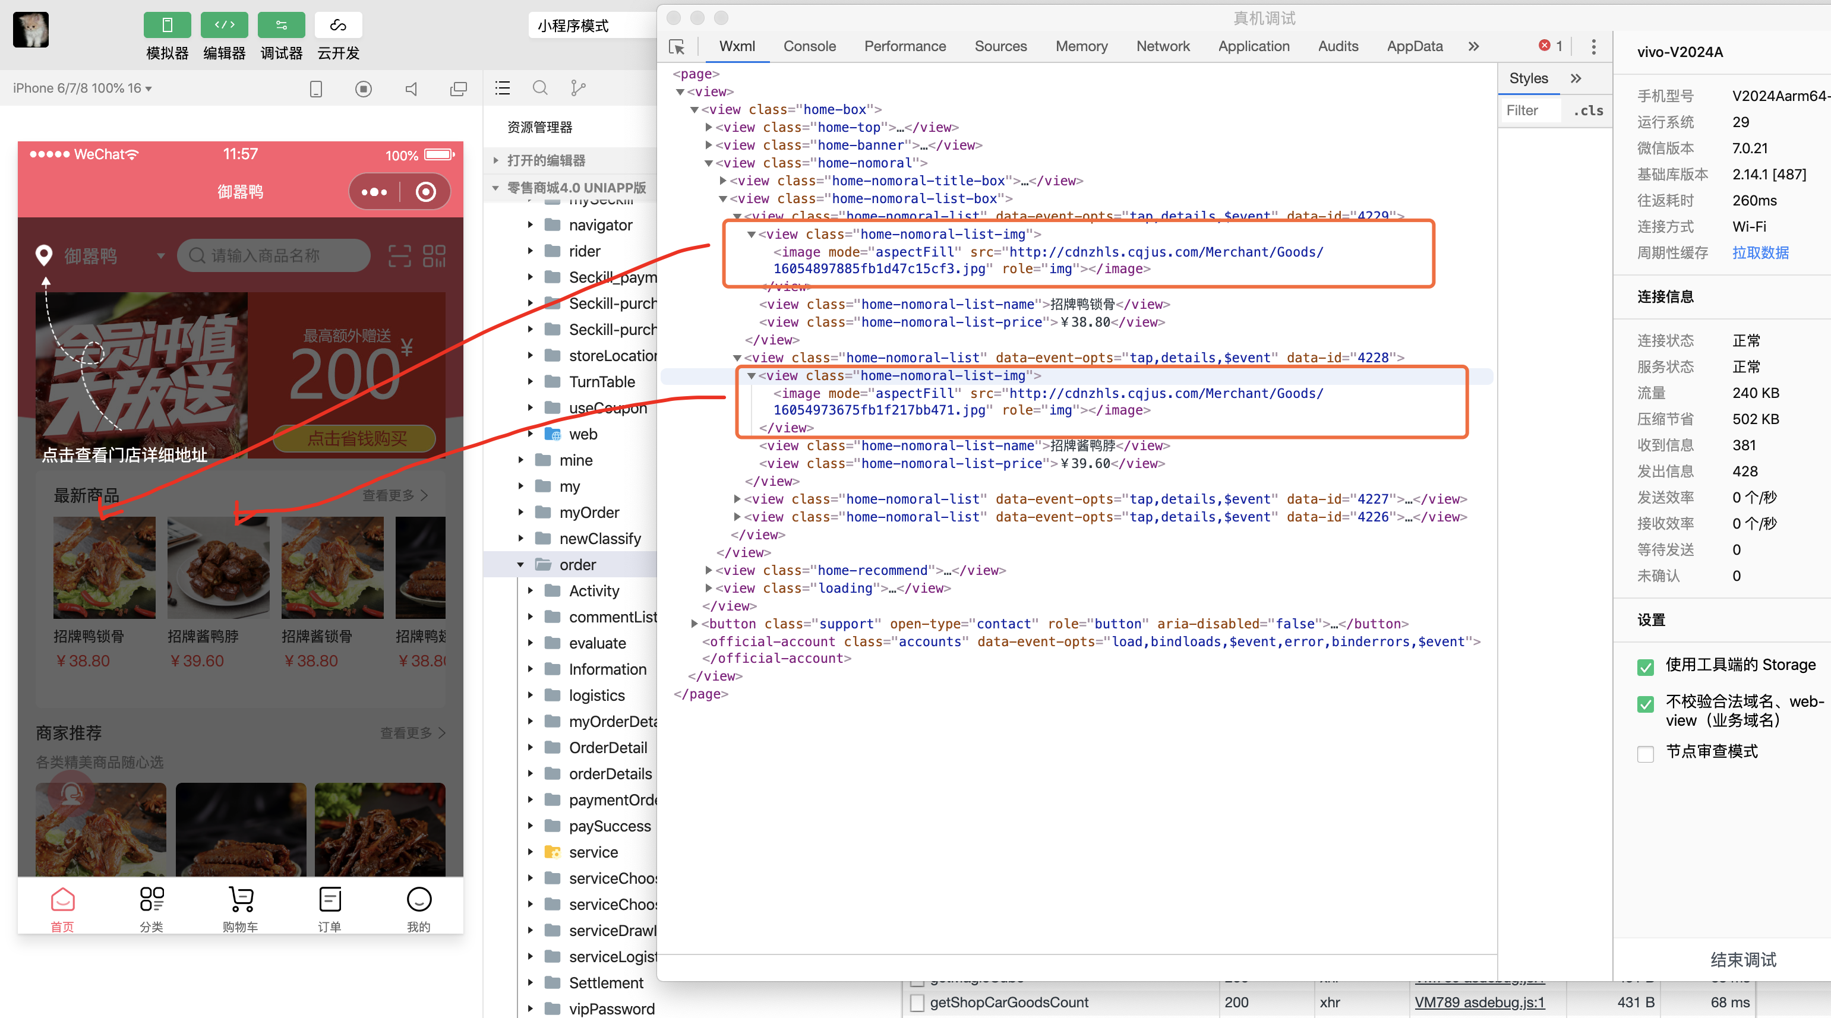Expand the home-recommend view node
The image size is (1831, 1018).
[708, 570]
